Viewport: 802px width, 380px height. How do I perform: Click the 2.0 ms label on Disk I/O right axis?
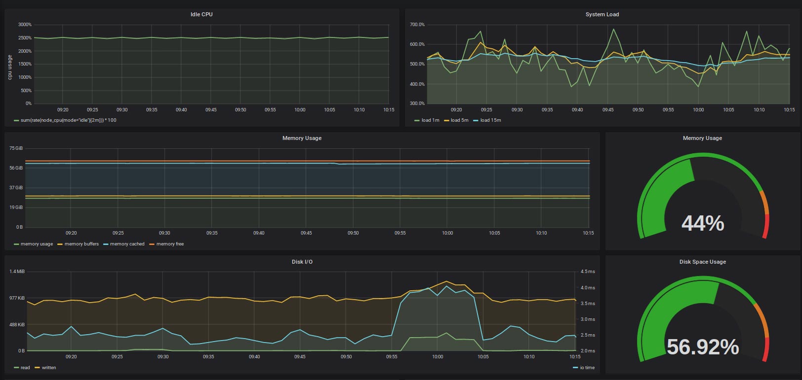click(x=588, y=351)
